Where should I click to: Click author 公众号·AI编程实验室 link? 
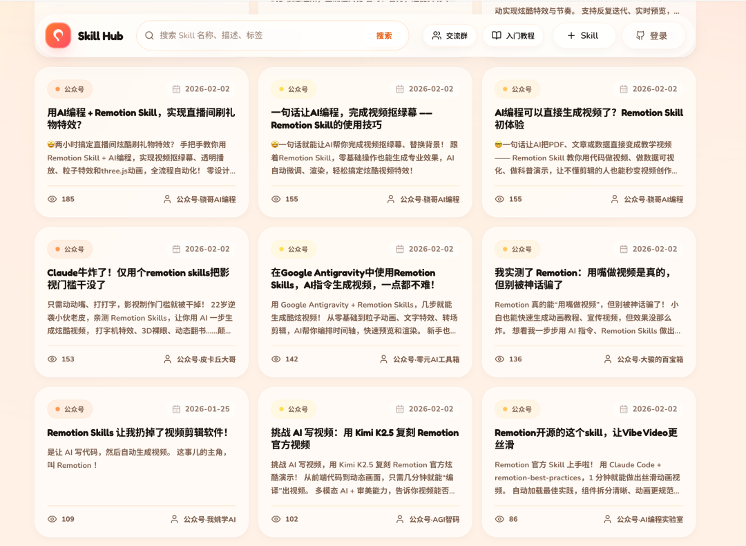[649, 519]
